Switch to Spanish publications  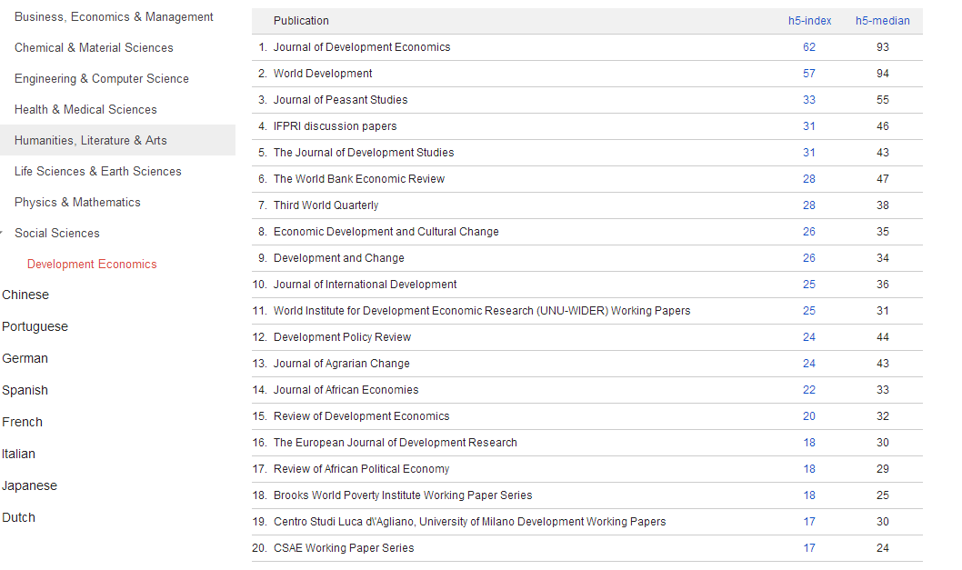[x=25, y=390]
